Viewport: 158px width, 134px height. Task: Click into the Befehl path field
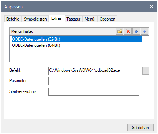point(93,71)
